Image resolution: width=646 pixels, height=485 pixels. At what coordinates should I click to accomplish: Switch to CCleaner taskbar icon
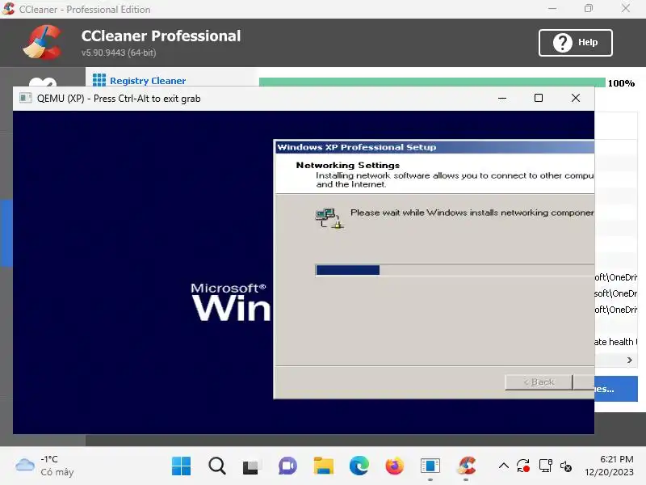click(466, 466)
